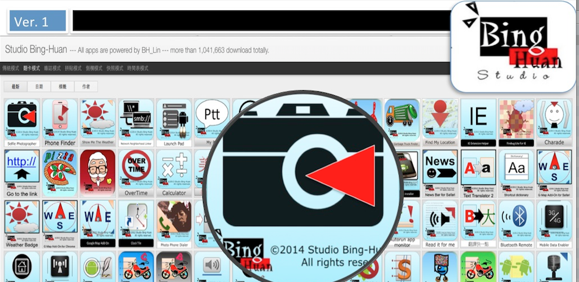Switch to 傳統模式 view mode
Image resolution: width=579 pixels, height=282 pixels.
coord(11,68)
